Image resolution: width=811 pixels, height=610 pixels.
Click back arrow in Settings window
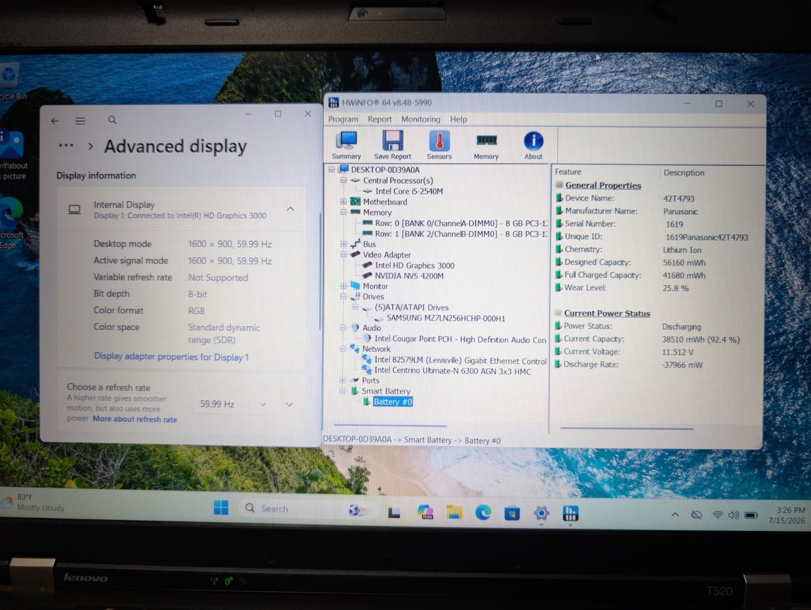point(55,121)
